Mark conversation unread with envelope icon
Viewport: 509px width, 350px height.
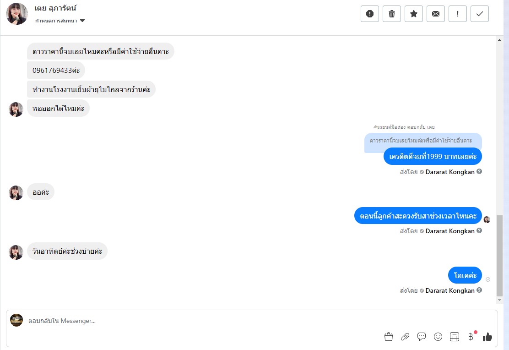436,14
